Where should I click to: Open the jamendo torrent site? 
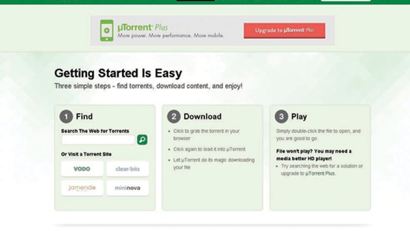coord(82,188)
